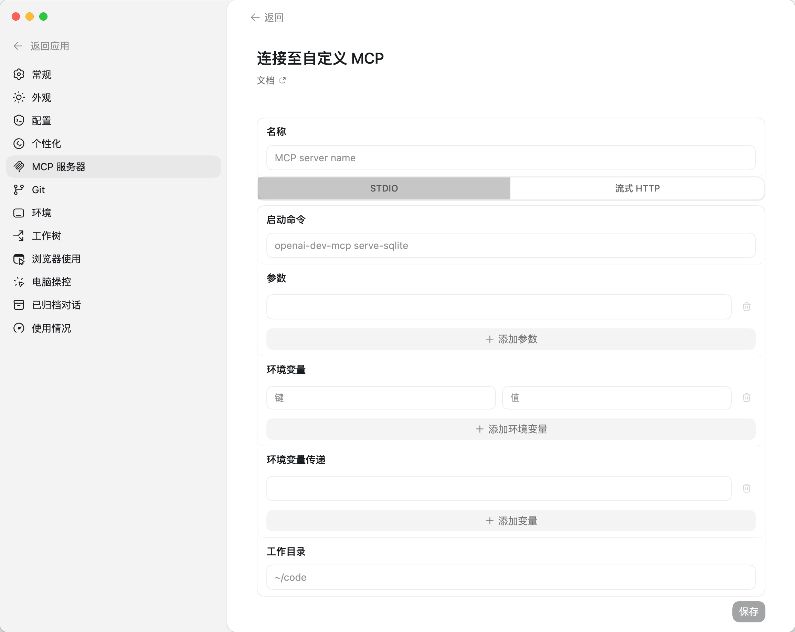Select the STDIO transport option
This screenshot has width=795, height=632.
click(x=384, y=188)
